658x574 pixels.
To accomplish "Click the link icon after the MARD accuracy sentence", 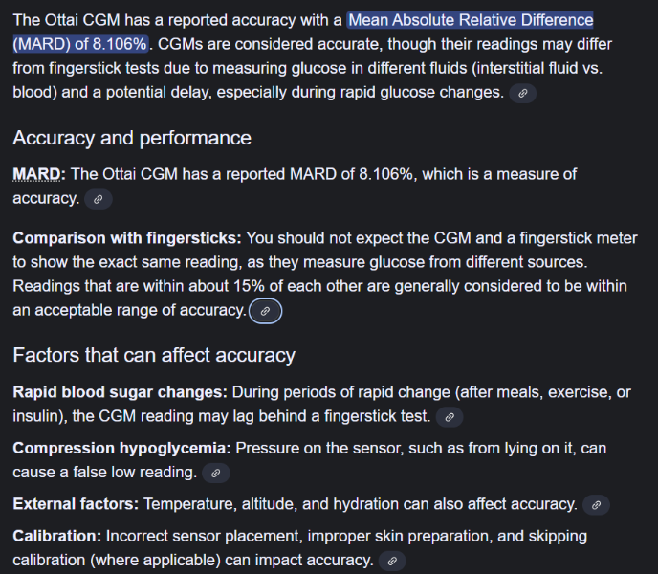I will coord(99,199).
